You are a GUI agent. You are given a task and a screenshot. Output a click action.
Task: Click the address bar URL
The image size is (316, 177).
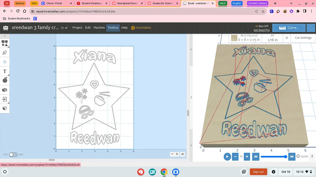click(x=76, y=12)
